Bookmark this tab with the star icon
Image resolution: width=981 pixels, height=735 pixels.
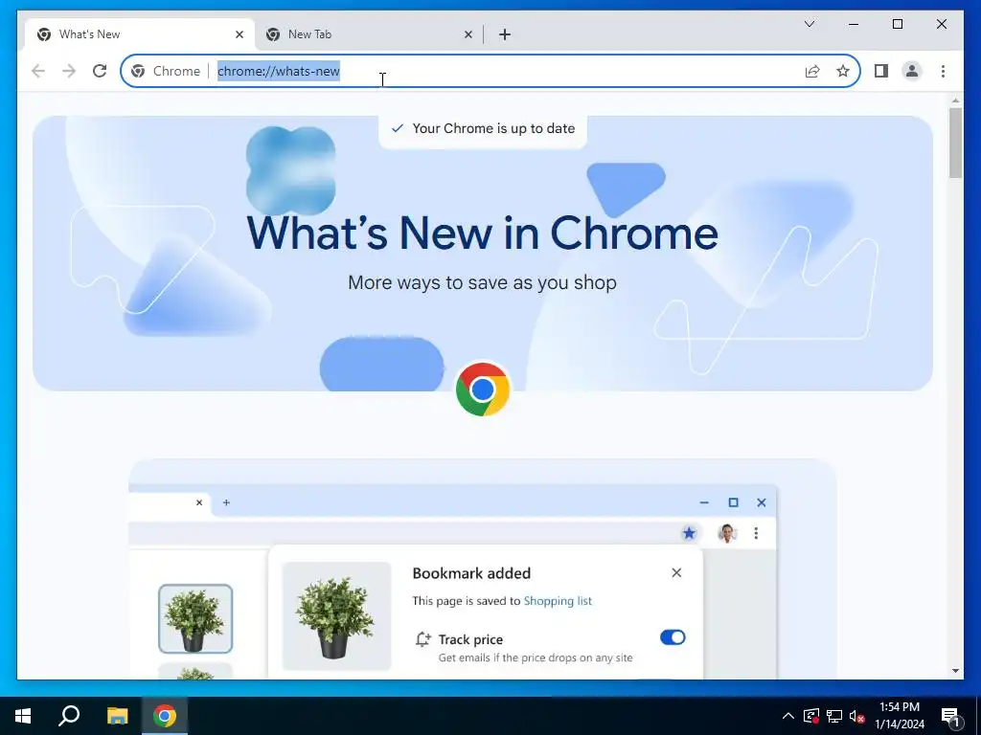point(843,71)
